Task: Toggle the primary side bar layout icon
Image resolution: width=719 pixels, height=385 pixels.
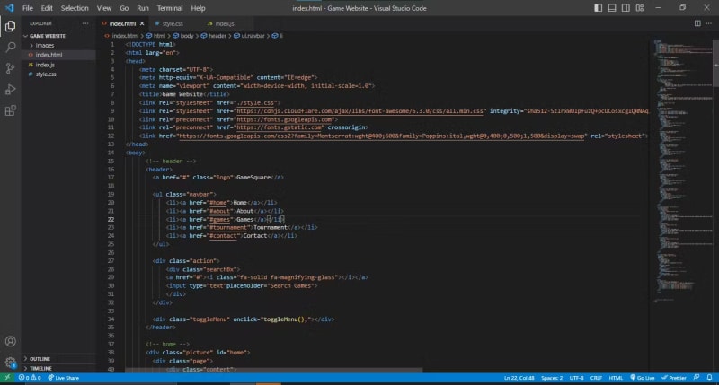Action: (598, 8)
